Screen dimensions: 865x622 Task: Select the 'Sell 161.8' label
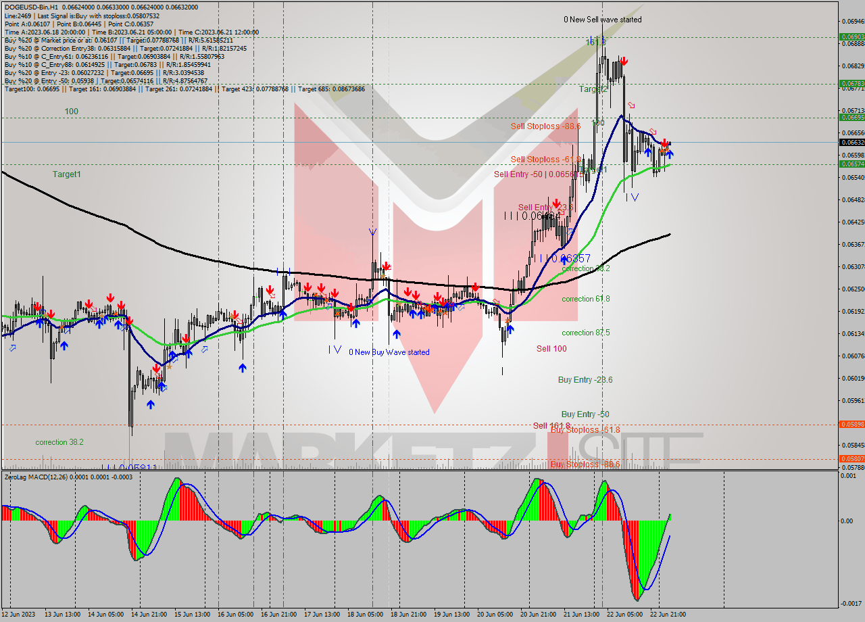pyautogui.click(x=551, y=425)
